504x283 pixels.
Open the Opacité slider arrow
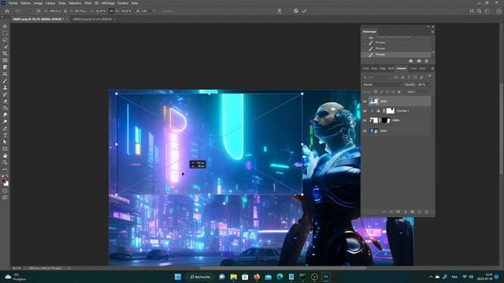428,84
